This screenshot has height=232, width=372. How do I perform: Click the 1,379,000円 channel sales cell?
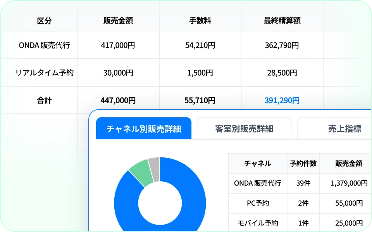pos(349,183)
